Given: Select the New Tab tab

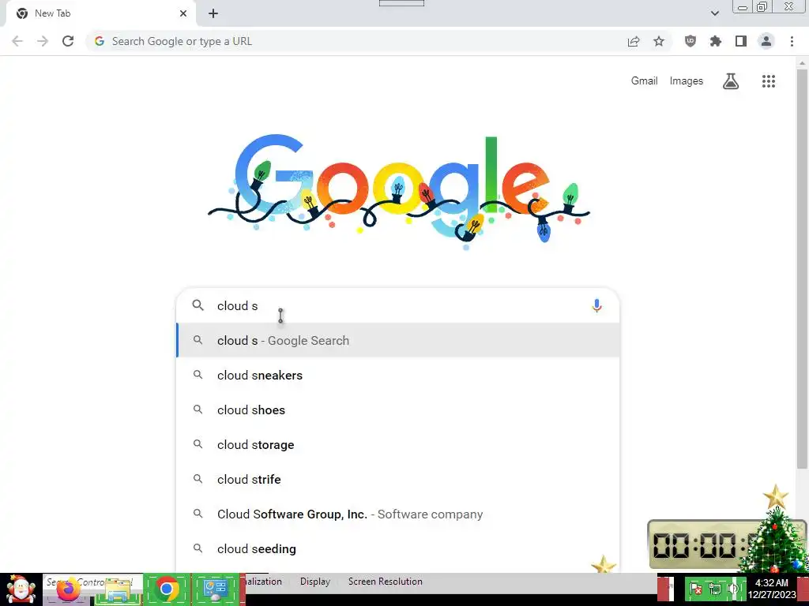Looking at the screenshot, I should click(100, 13).
